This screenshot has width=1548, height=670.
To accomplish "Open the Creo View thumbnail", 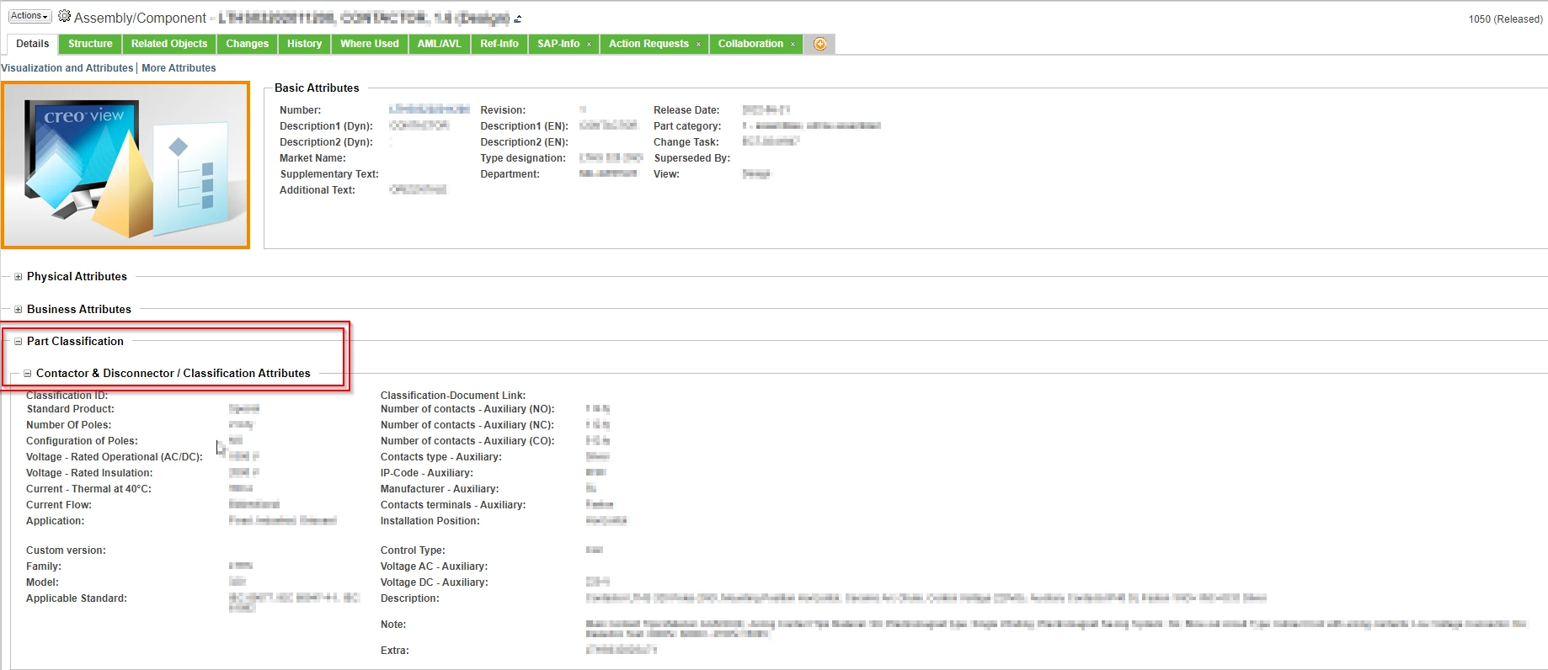I will (125, 165).
